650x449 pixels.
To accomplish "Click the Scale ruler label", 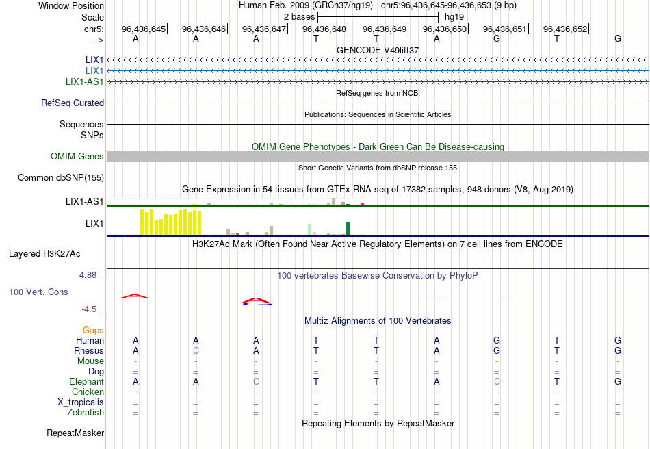I will coord(93,17).
